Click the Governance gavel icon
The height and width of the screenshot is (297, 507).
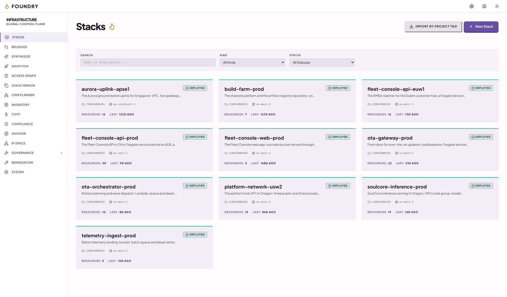coord(6,153)
